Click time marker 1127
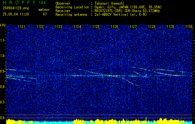 coord(133,27)
